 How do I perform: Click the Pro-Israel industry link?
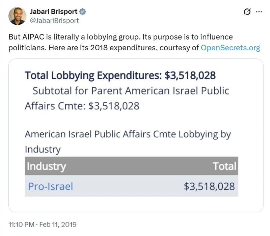pyautogui.click(x=50, y=186)
